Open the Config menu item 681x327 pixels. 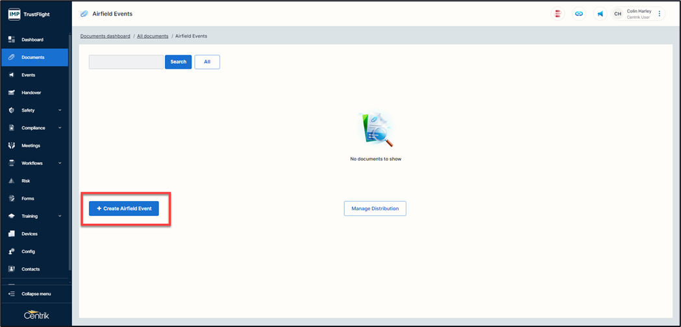point(35,252)
